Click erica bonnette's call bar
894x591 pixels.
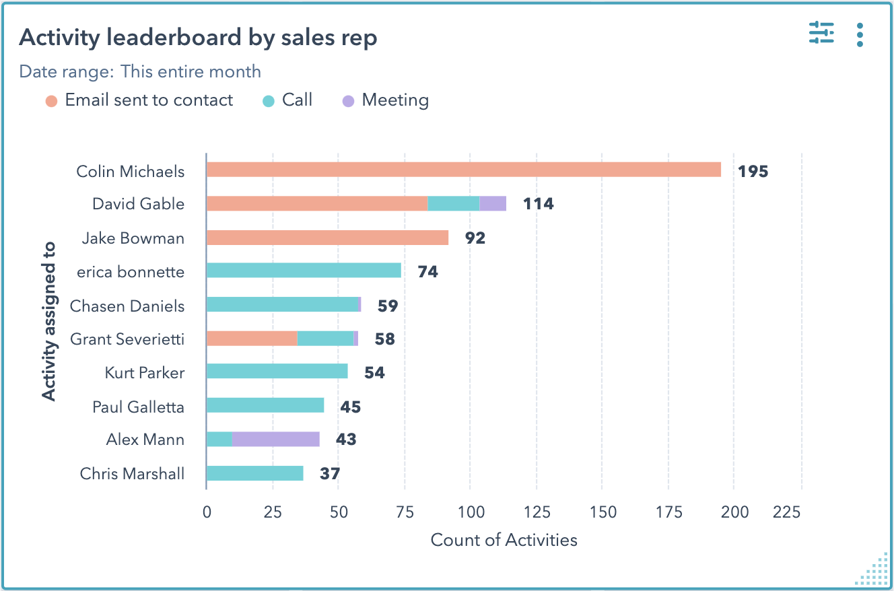(x=304, y=271)
